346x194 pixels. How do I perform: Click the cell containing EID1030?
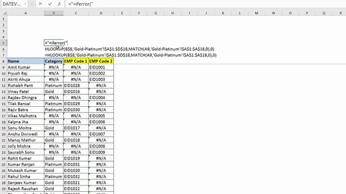tap(76, 110)
